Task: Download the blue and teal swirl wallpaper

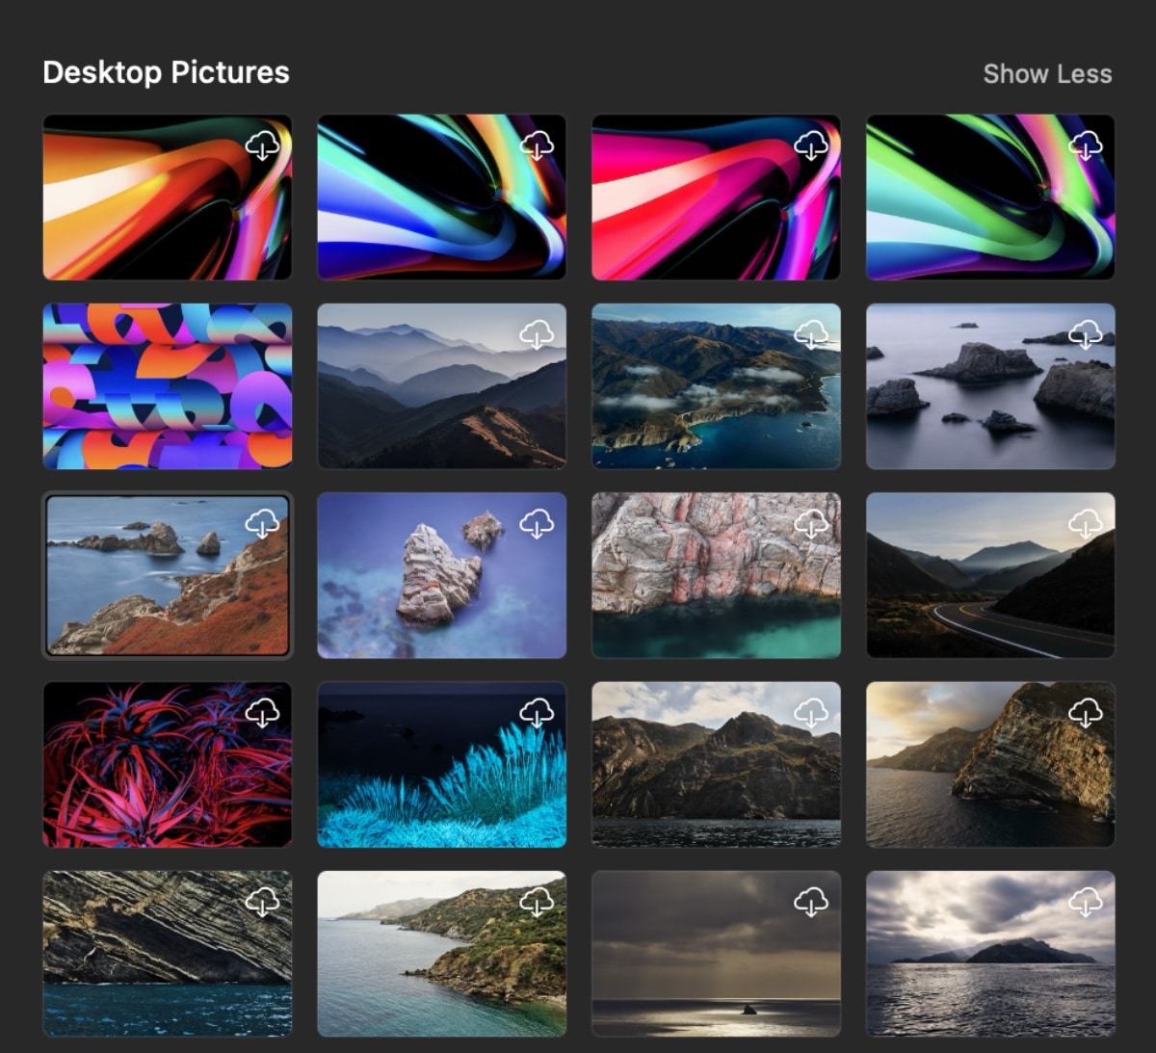Action: (537, 145)
